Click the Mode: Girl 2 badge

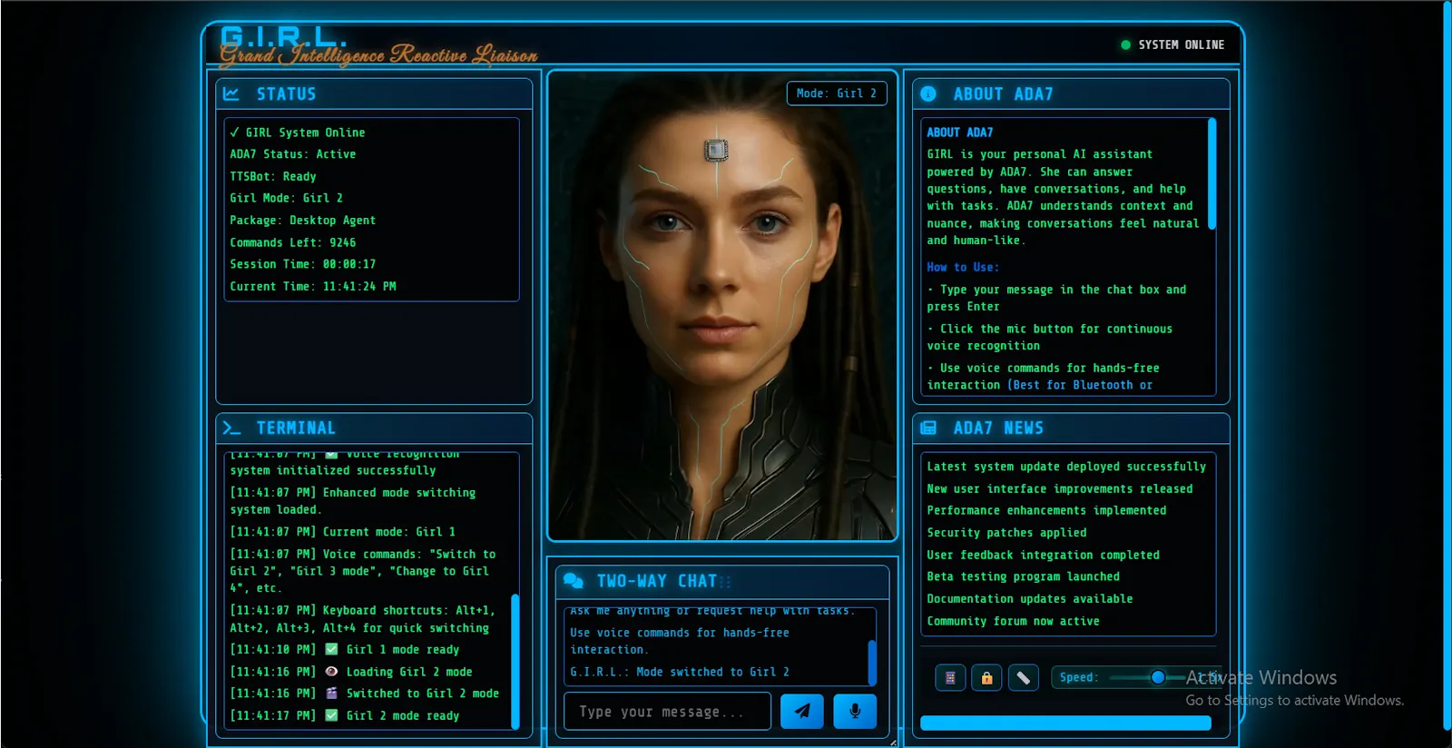click(837, 93)
